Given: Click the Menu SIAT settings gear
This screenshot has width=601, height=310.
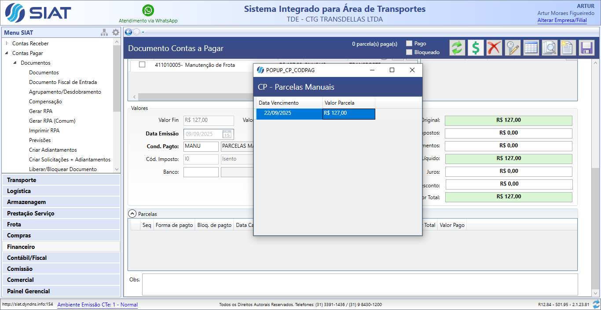Looking at the screenshot, I should [x=115, y=33].
